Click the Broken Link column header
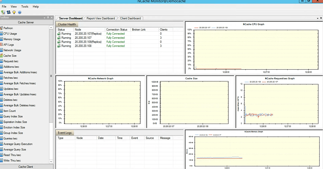The height and width of the screenshot is (169, 323). (x=139, y=30)
